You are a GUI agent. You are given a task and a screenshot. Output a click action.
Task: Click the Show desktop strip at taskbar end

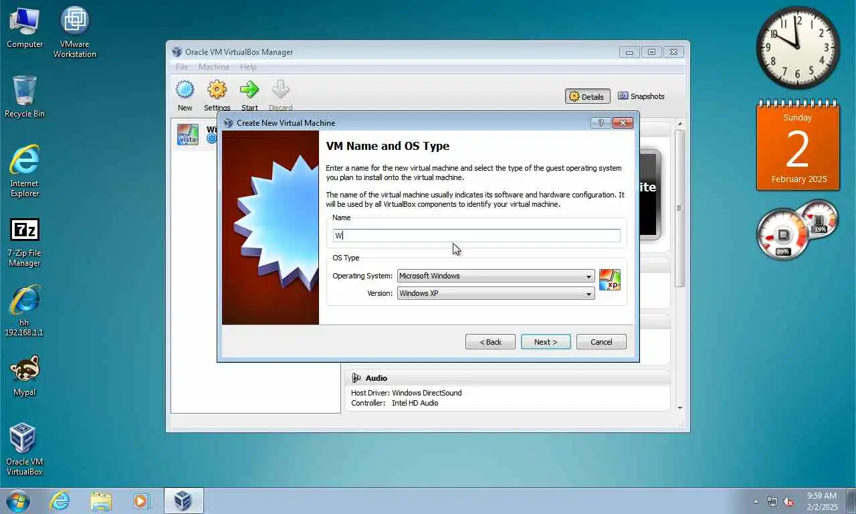click(x=851, y=501)
